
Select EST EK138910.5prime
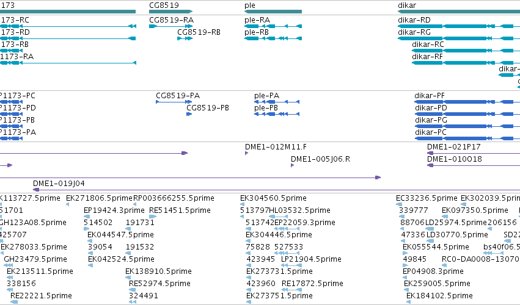point(158,271)
